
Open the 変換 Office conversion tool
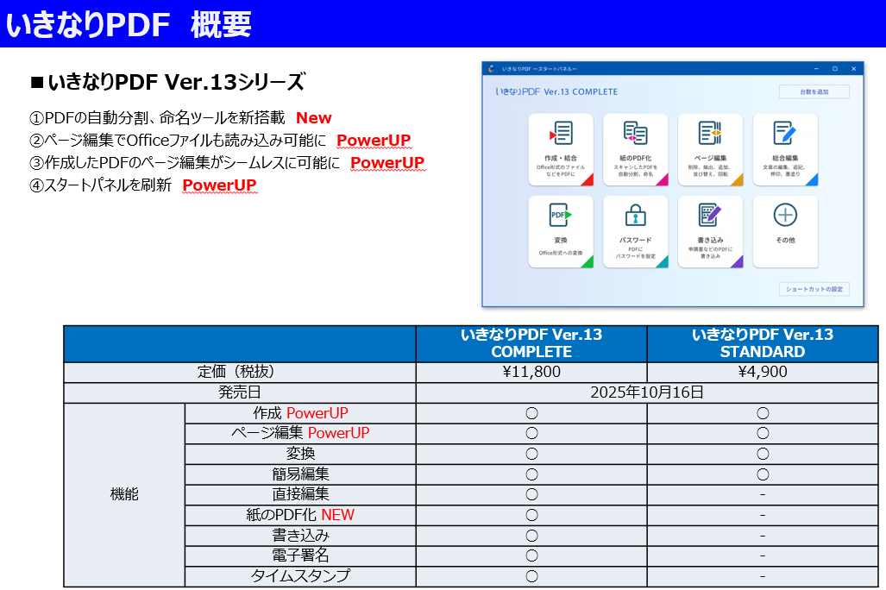click(x=562, y=231)
